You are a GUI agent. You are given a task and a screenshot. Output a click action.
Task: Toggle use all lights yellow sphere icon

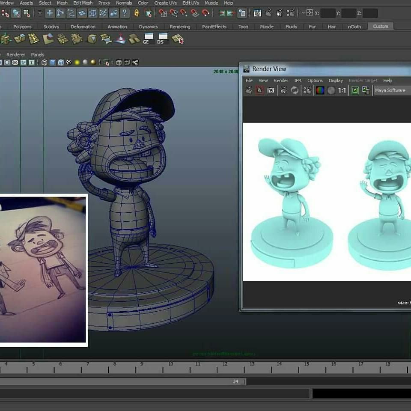tap(77, 63)
